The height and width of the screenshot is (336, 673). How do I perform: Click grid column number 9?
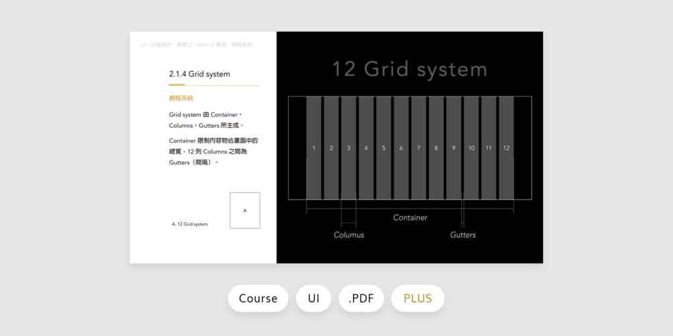tap(453, 148)
